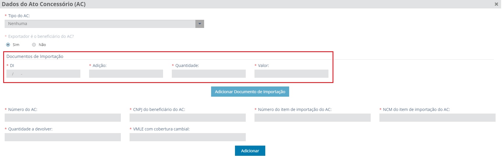Click the Número do AC field
The image size is (502, 159).
point(63,118)
